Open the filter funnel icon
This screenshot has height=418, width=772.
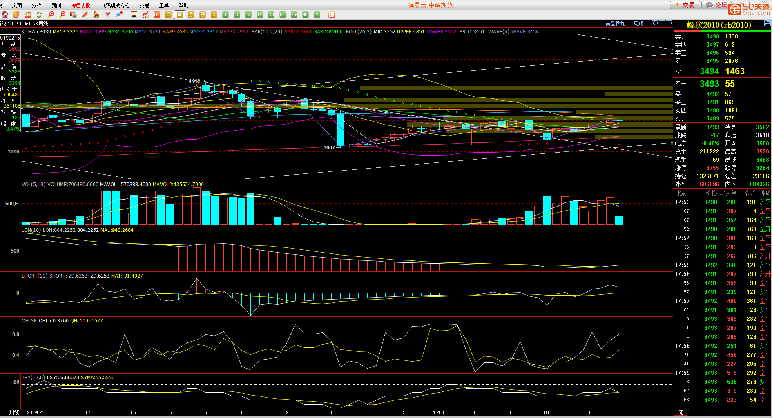pos(108,15)
